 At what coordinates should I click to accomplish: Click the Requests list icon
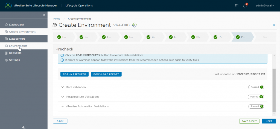(6, 53)
